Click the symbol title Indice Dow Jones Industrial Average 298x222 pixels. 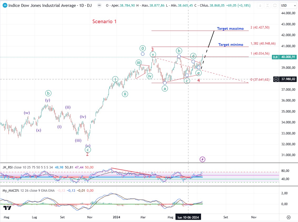(x=42, y=5)
